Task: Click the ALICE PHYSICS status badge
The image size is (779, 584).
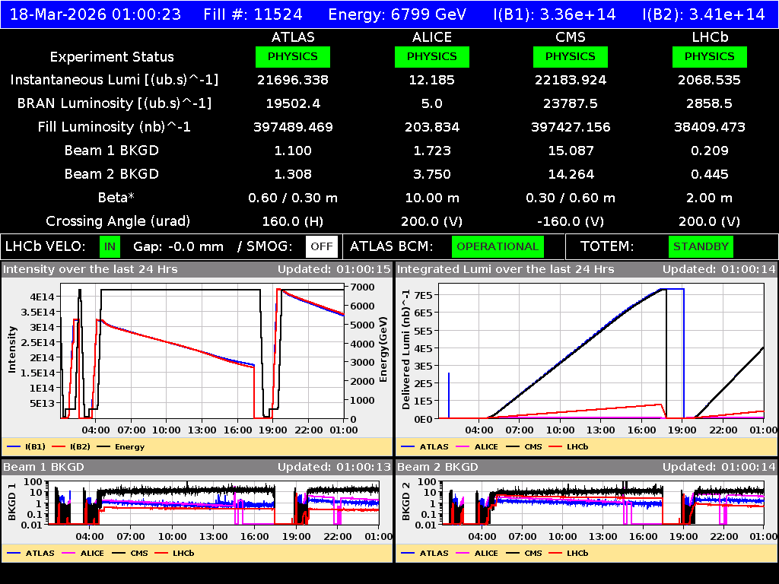Action: point(431,56)
